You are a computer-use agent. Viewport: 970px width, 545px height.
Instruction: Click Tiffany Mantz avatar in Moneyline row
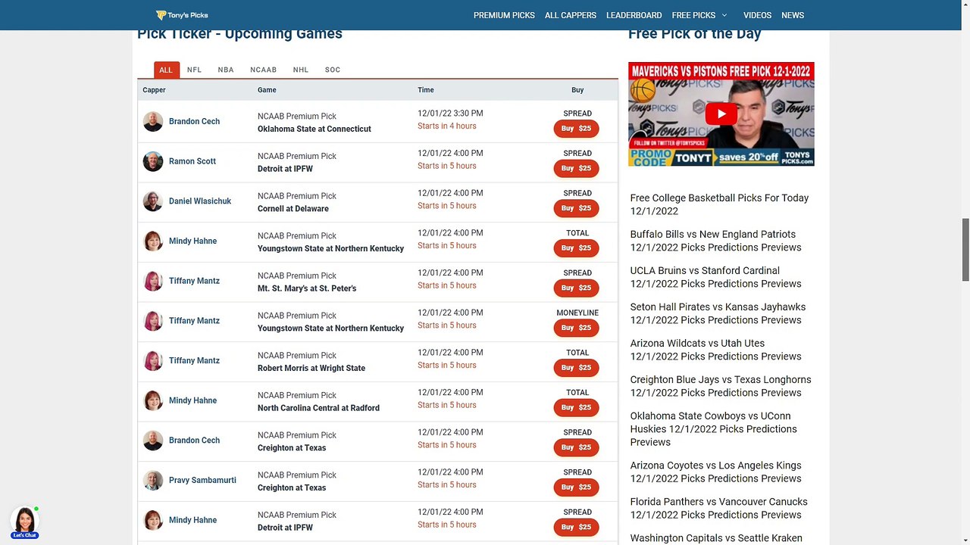(153, 321)
